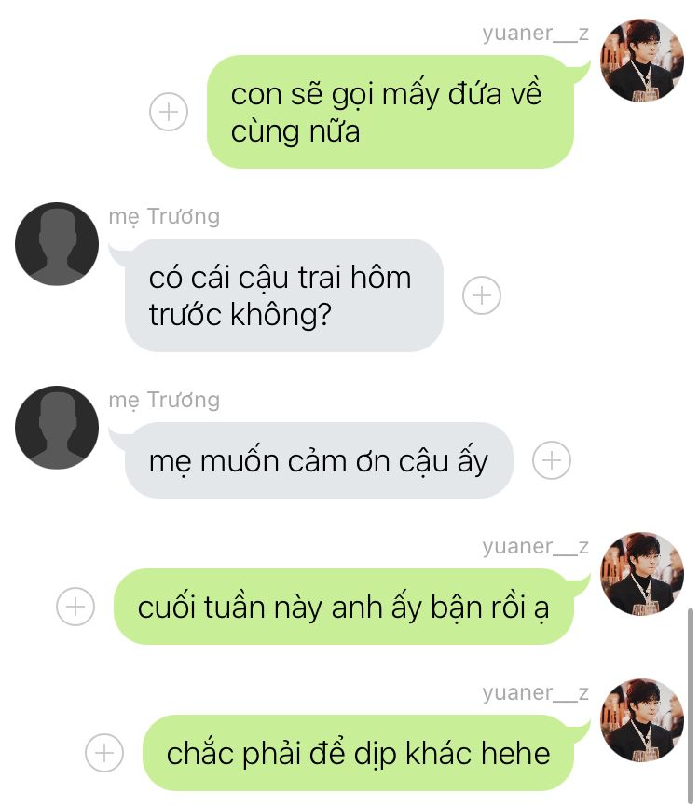Tap plus icon beside "mẹ muốn cảm ơn cậu ấy"
699x806 pixels.
click(x=552, y=460)
